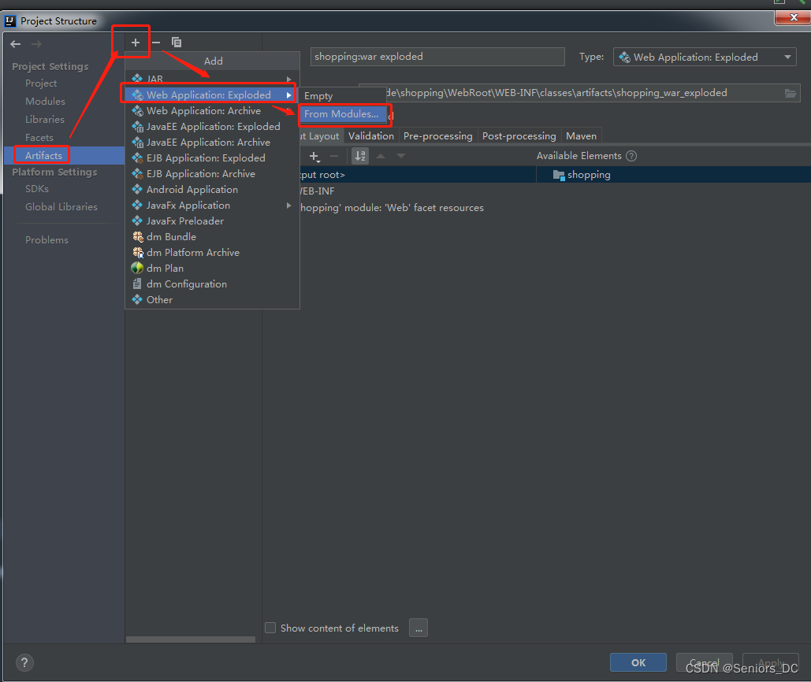Choose EJB Application: Exploded entry
The width and height of the screenshot is (811, 682).
(212, 158)
